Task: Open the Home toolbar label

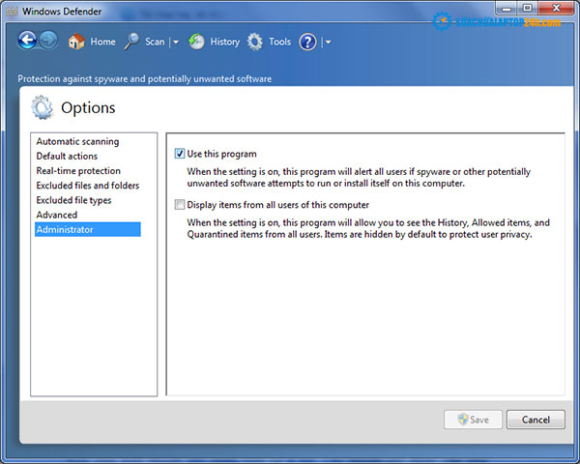Action: coord(102,42)
